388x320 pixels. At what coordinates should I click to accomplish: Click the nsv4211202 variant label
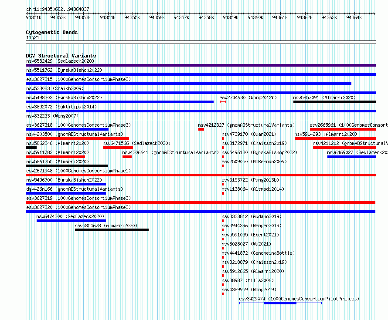pos(350,143)
